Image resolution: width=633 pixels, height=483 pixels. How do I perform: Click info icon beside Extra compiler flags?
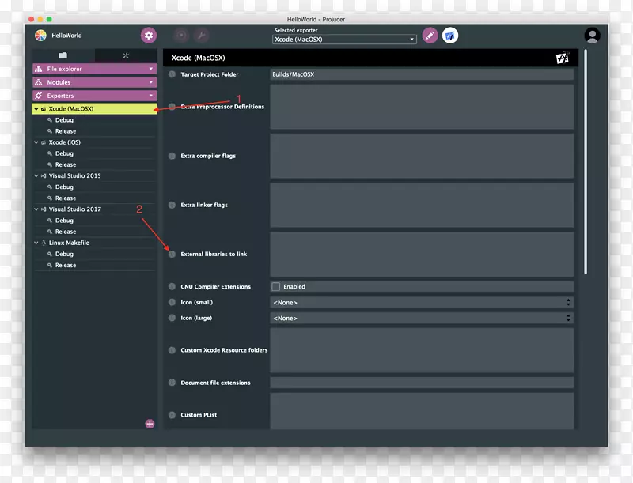(x=172, y=156)
